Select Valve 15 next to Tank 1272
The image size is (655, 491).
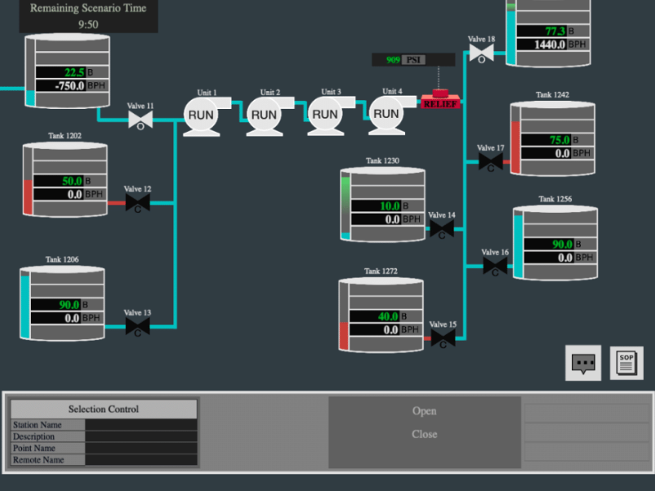coord(442,338)
